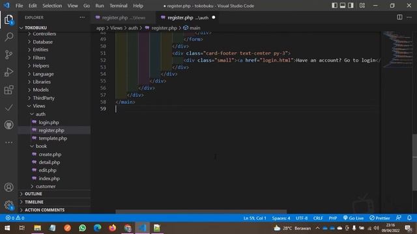Viewport: 417px width, 234px height.
Task: Click the Prettier status bar item
Action: coord(379,218)
